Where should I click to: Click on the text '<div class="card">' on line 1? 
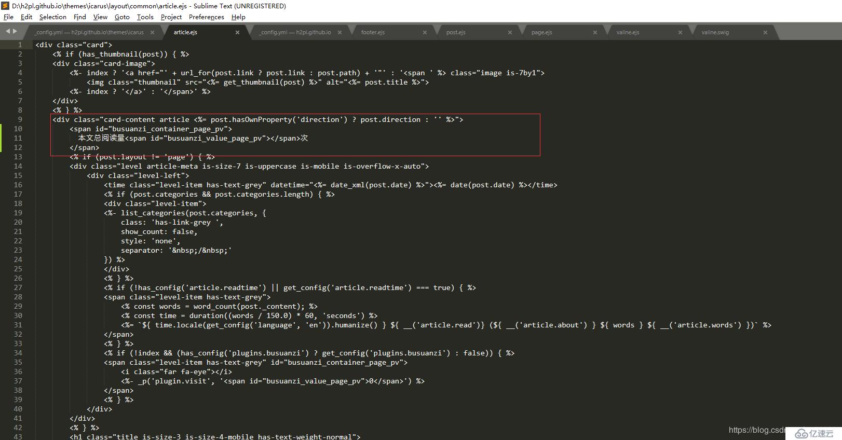point(74,45)
